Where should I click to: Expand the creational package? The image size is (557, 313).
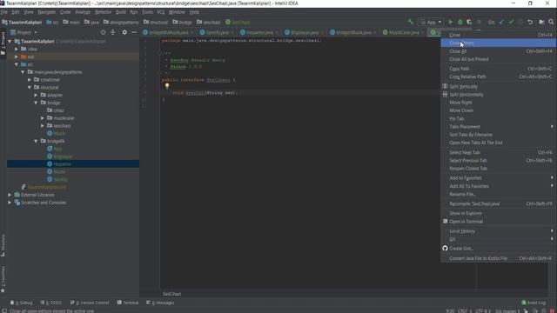coord(30,80)
